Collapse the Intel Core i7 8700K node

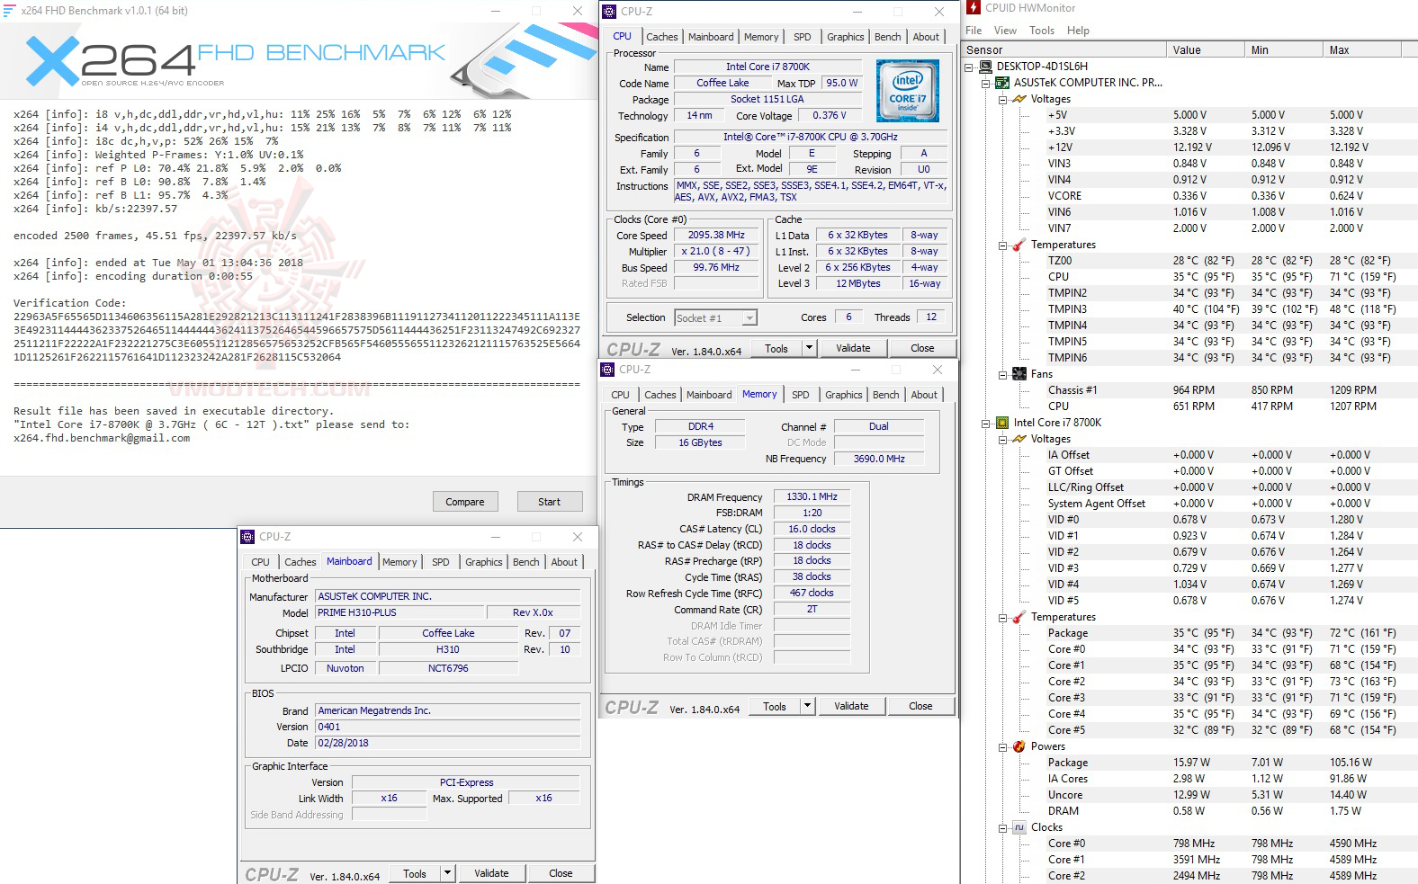coord(986,423)
